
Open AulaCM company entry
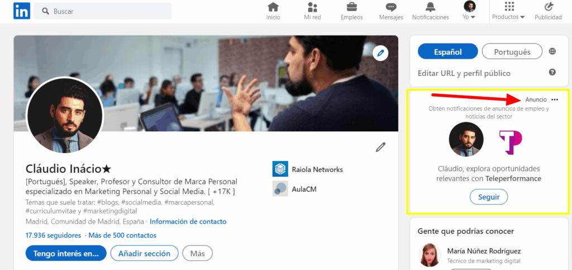point(294,188)
